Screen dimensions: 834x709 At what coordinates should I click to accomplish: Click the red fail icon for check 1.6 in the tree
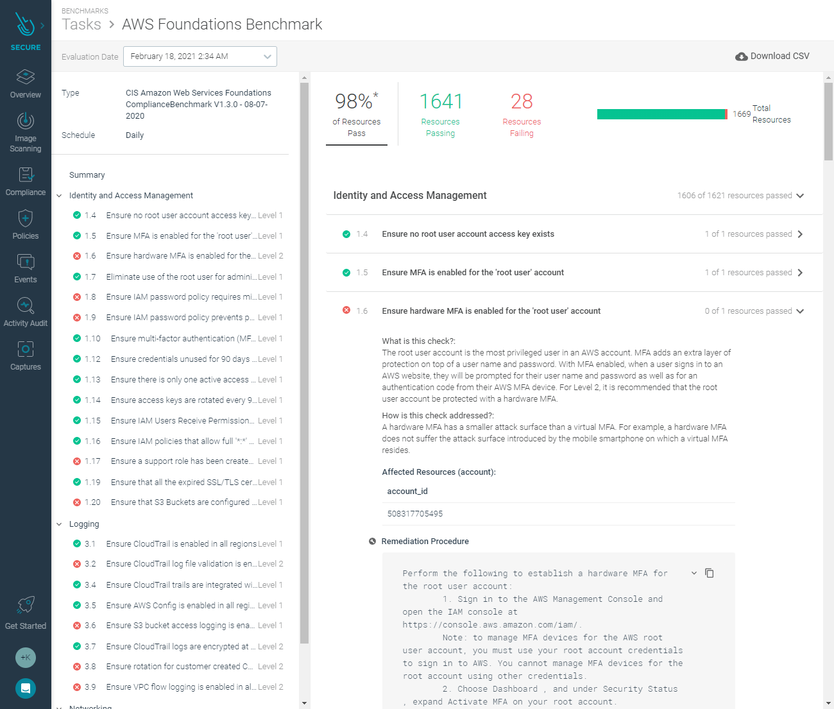point(77,256)
